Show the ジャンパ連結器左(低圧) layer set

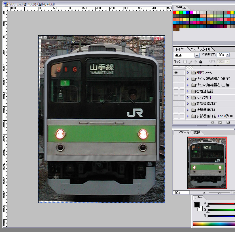(x=176, y=79)
